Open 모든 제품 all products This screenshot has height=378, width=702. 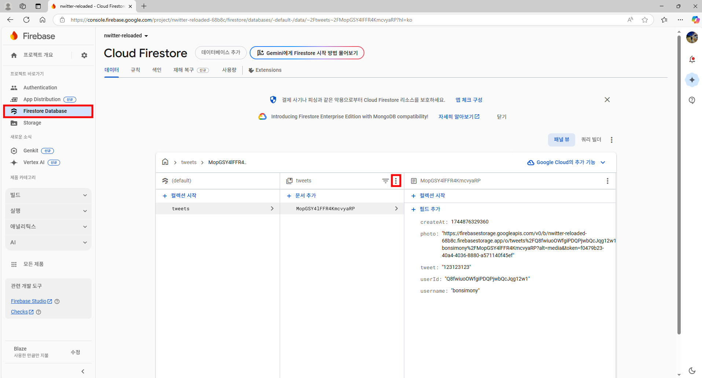coord(33,264)
